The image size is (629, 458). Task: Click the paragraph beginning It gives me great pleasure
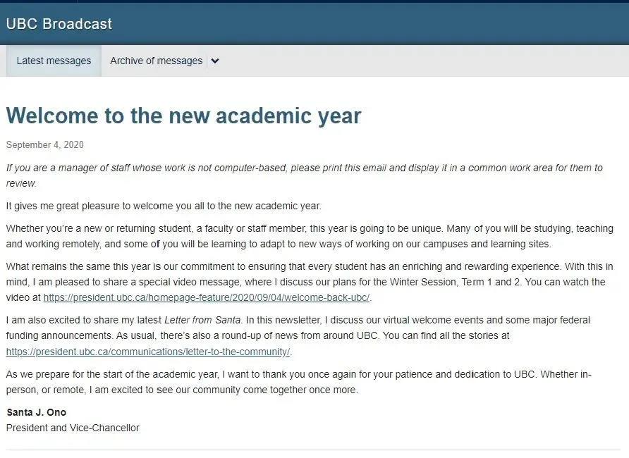(164, 206)
